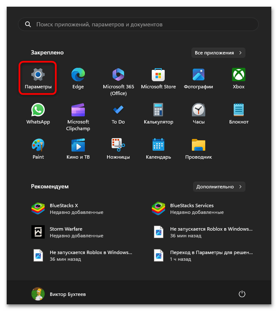Launch the Ножницы snipping tool
The image size is (278, 311).
click(118, 149)
